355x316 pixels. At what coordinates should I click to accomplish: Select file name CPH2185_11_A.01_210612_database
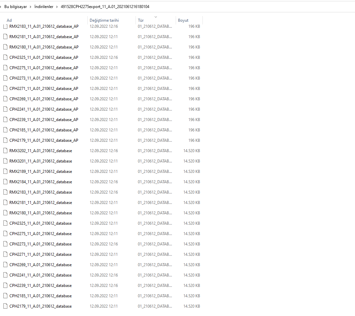[40, 296]
